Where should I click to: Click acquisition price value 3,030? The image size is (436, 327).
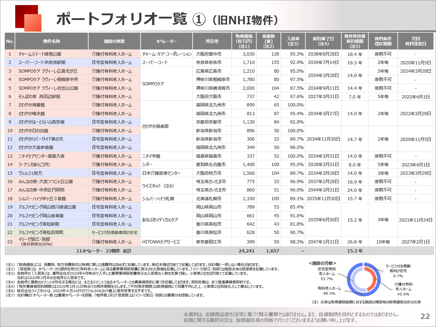pyautogui.click(x=249, y=54)
